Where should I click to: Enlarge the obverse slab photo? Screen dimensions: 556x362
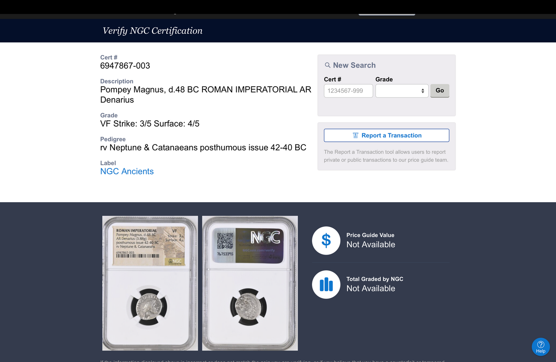click(150, 283)
